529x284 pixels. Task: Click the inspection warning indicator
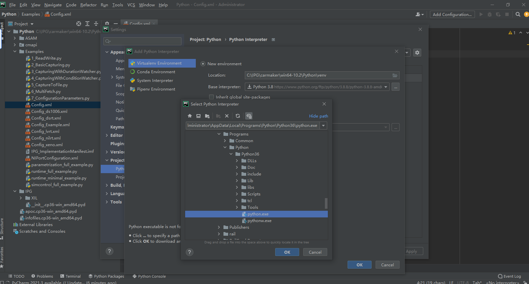coord(512,33)
